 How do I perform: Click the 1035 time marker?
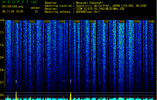(x=77, y=21)
